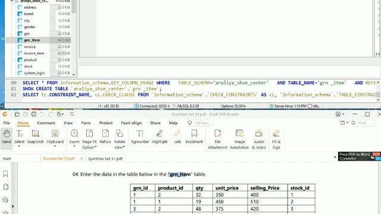
Task: Switch to the Home ribbon tab
Action: pyautogui.click(x=23, y=123)
